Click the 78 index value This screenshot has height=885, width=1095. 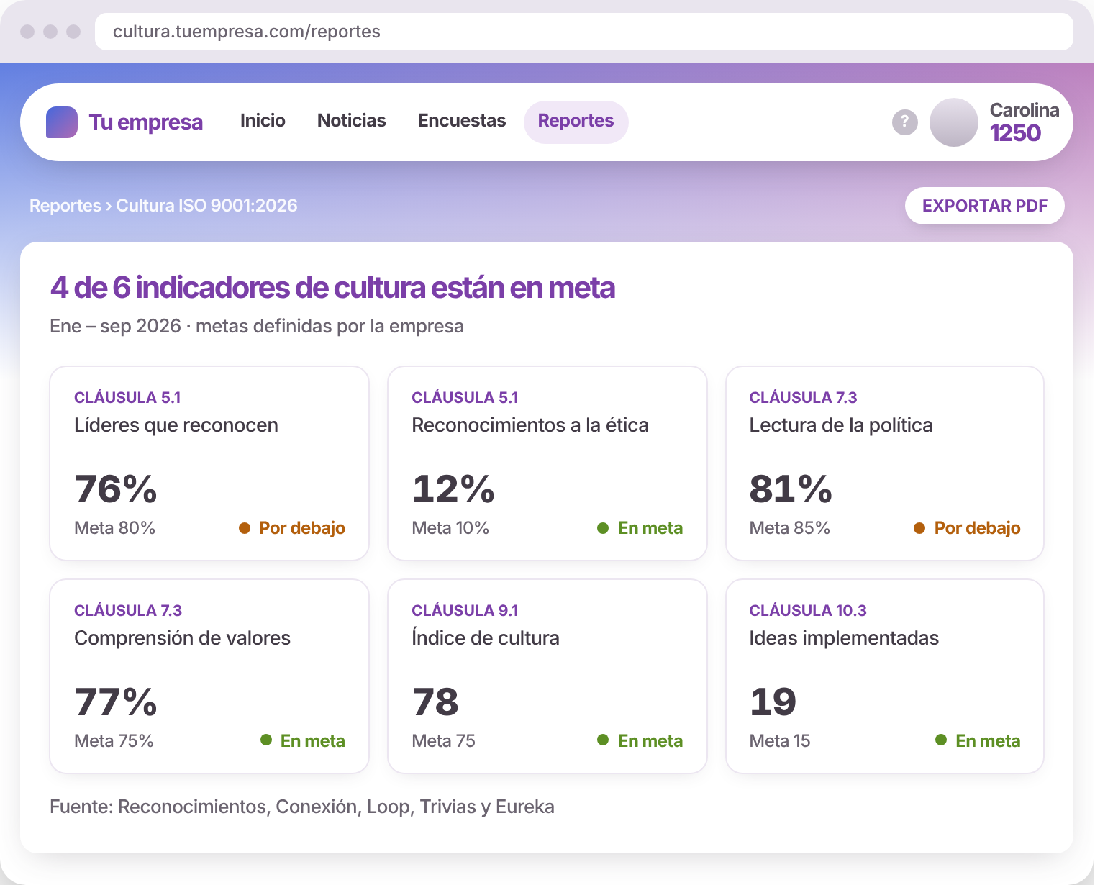(435, 702)
